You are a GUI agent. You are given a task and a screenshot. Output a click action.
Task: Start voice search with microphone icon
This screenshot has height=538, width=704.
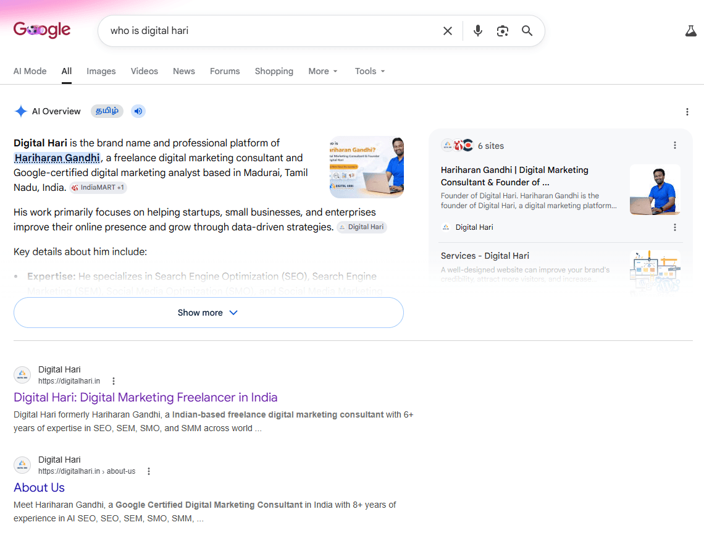coord(478,30)
